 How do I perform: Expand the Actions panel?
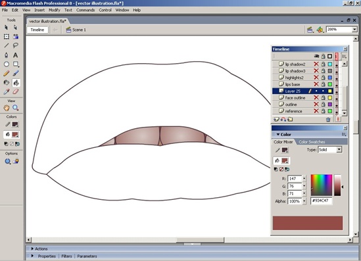pos(32,249)
